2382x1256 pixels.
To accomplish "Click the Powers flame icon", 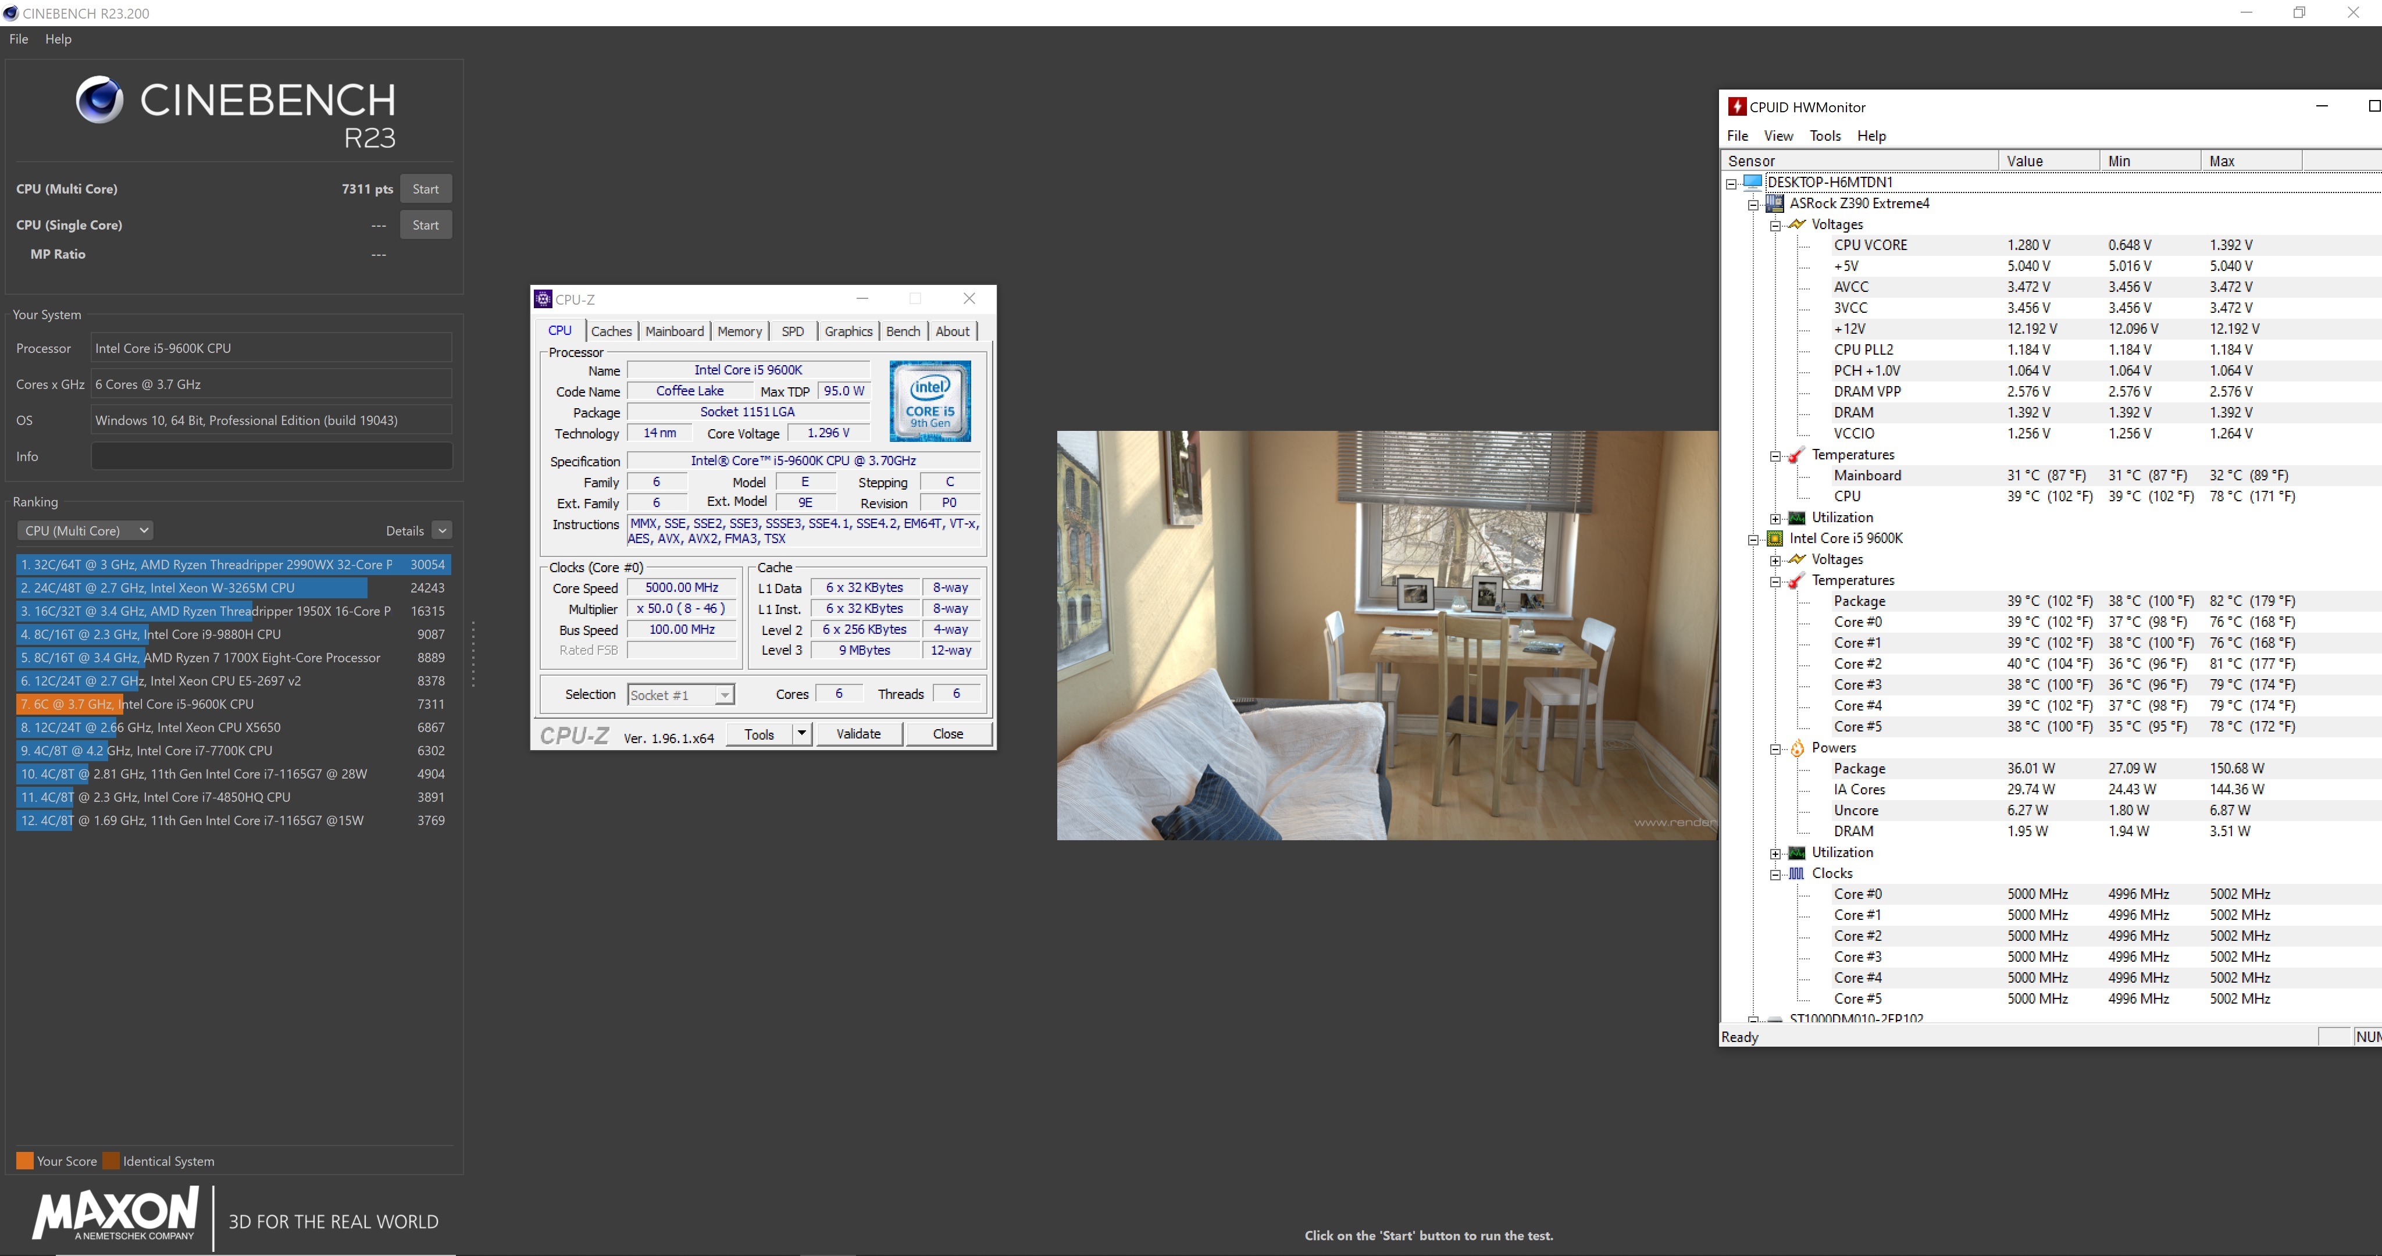I will (1796, 748).
